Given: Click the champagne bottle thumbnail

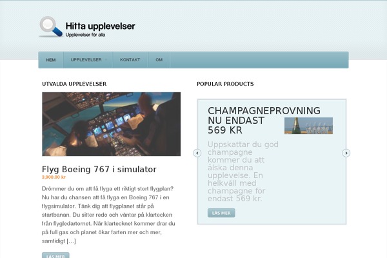Looking at the screenshot, I should pyautogui.click(x=308, y=126).
